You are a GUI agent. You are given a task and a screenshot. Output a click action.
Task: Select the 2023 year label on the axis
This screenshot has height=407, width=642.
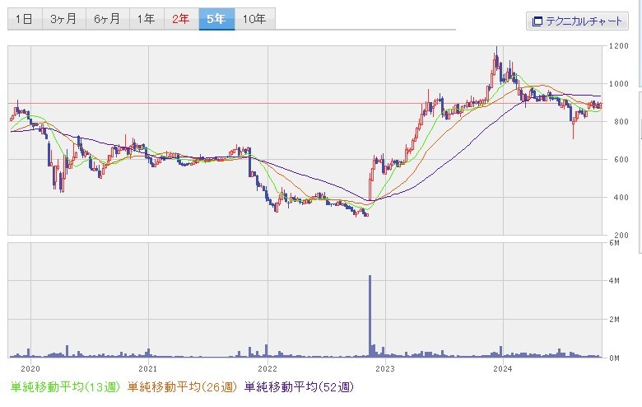click(x=386, y=370)
